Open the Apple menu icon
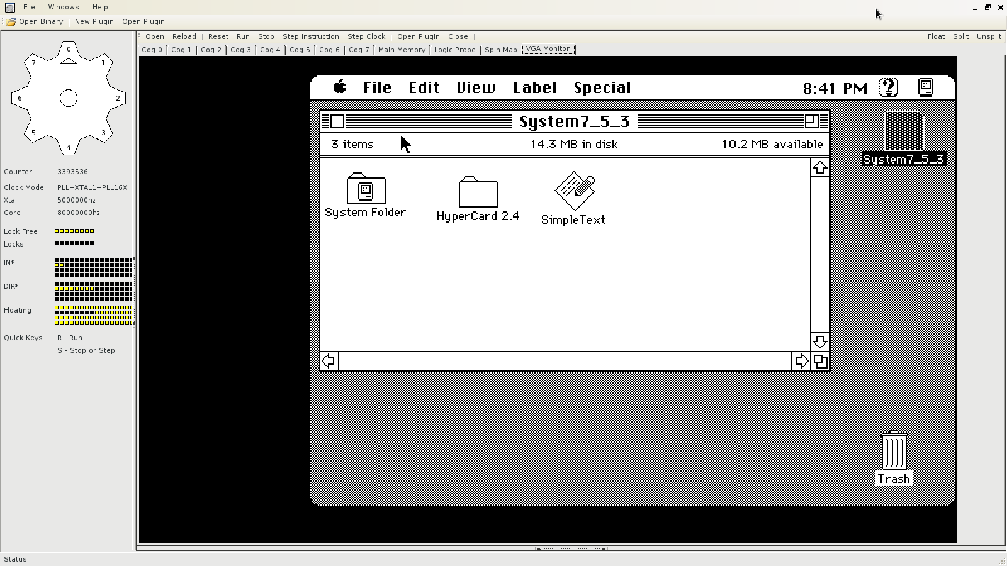Screen dimensions: 1007x566 pos(340,87)
